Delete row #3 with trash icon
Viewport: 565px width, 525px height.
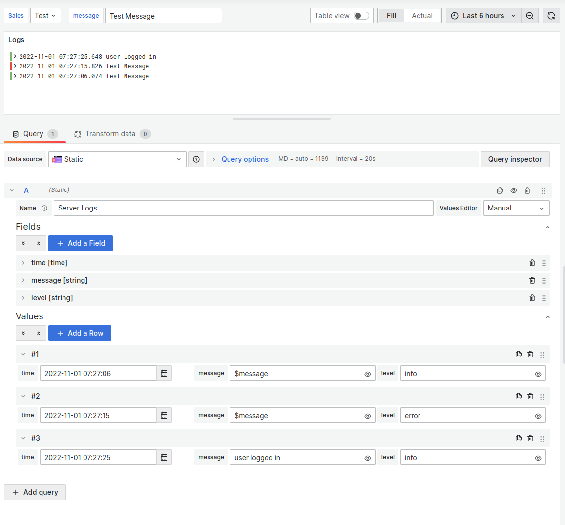tap(530, 438)
